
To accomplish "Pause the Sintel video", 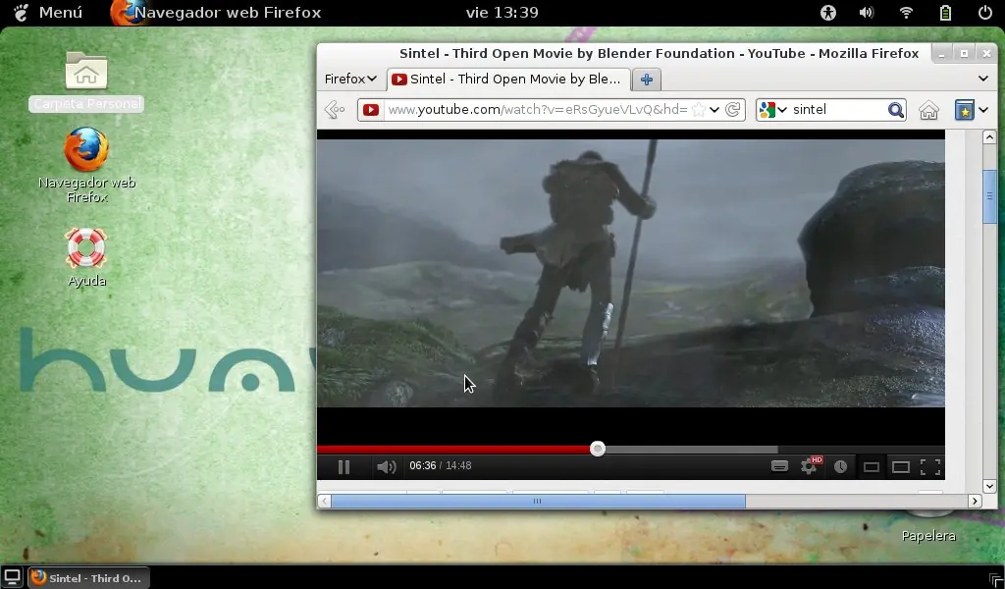I will tap(344, 466).
